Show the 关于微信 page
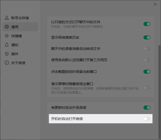The width and height of the screenshot is (161, 140). coord(20,63)
